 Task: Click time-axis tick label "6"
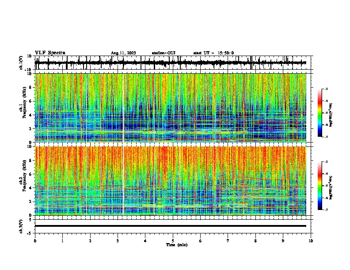coord(201,241)
